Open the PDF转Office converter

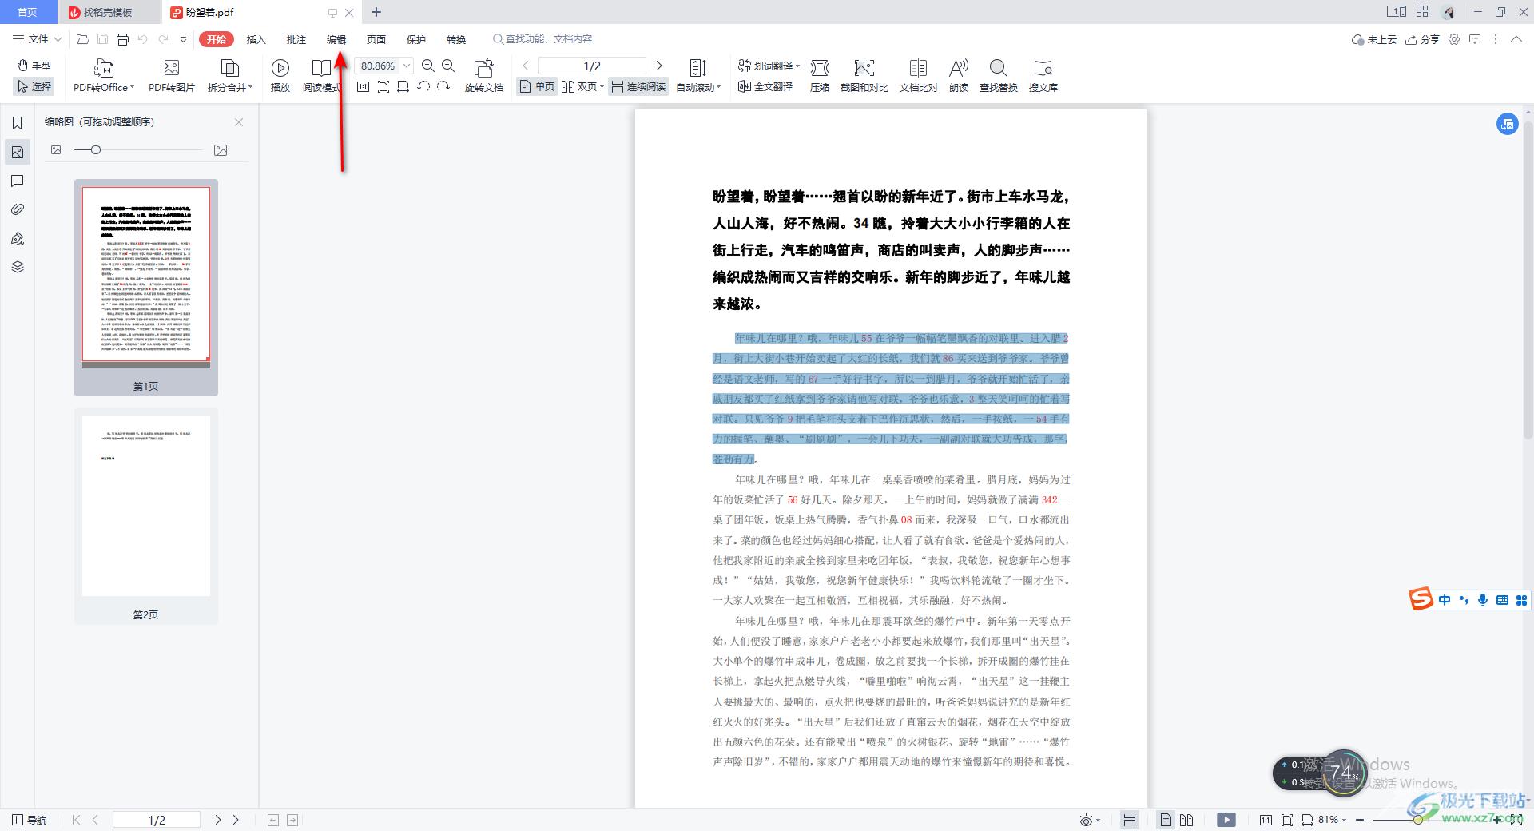pyautogui.click(x=103, y=76)
